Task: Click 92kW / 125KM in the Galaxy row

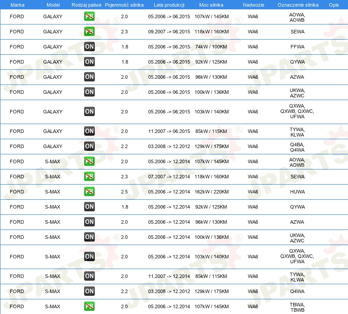Action: tap(211, 62)
